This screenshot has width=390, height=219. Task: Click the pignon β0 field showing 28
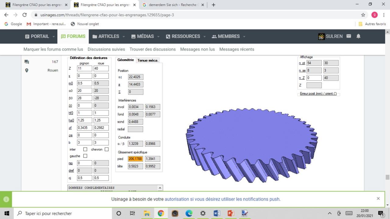pos(84,98)
